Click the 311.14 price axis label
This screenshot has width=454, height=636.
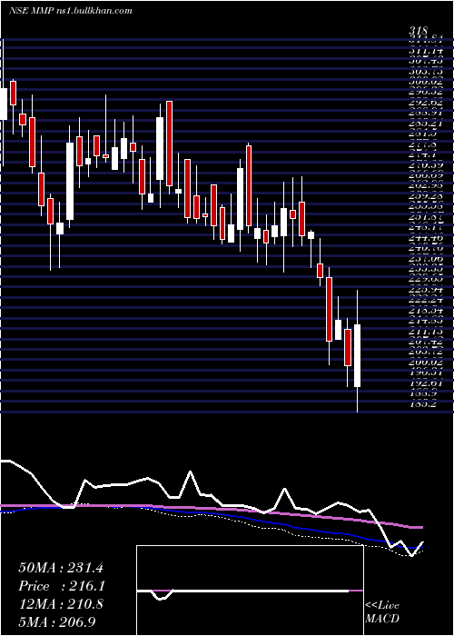tap(426, 52)
